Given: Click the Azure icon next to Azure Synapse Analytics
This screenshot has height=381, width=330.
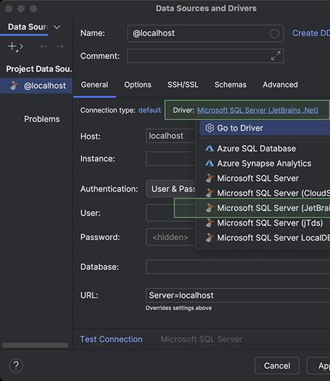Looking at the screenshot, I should (209, 163).
